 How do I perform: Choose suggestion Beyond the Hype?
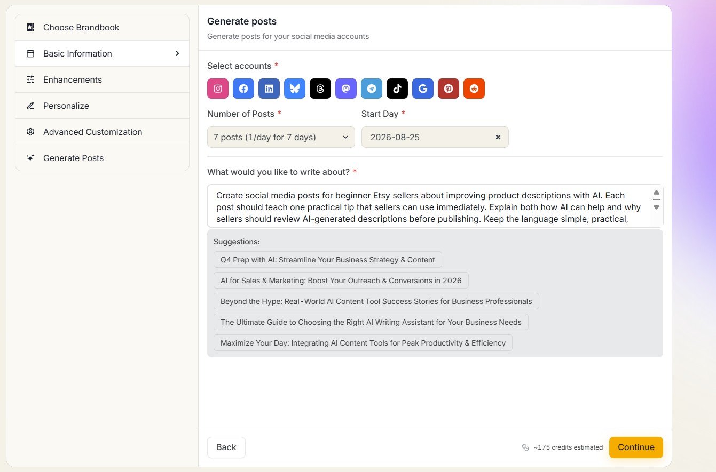point(376,301)
